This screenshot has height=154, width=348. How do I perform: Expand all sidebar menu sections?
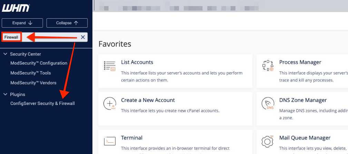click(22, 23)
